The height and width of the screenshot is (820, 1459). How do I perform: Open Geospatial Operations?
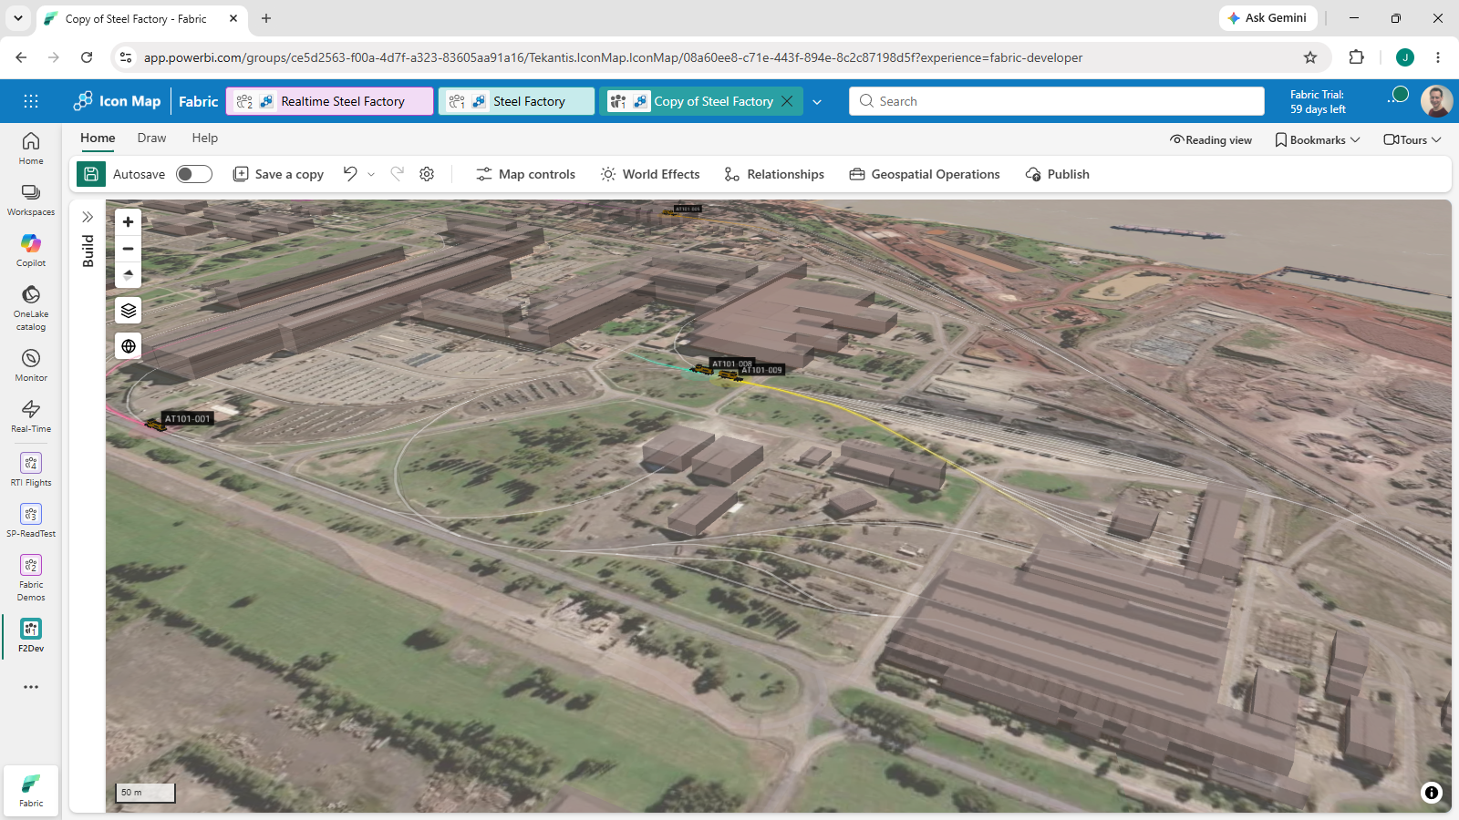(925, 174)
